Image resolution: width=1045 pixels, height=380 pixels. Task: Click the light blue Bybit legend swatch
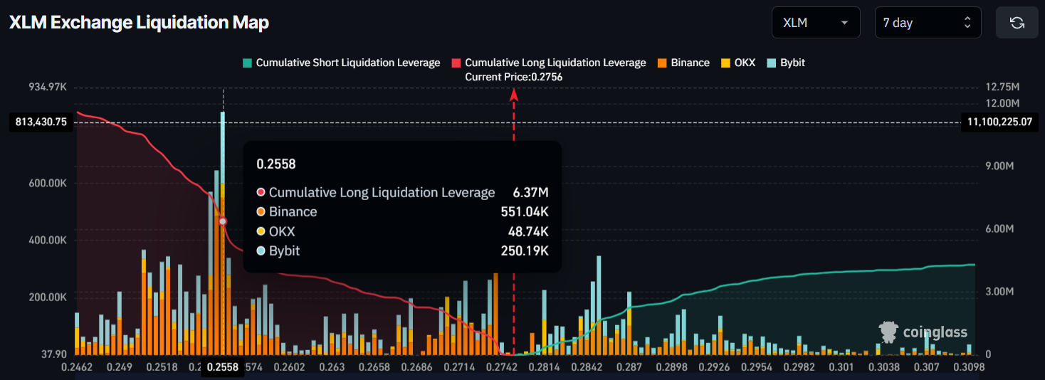(x=771, y=63)
